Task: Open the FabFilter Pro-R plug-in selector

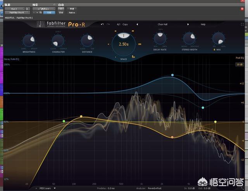Action: (x=17, y=12)
